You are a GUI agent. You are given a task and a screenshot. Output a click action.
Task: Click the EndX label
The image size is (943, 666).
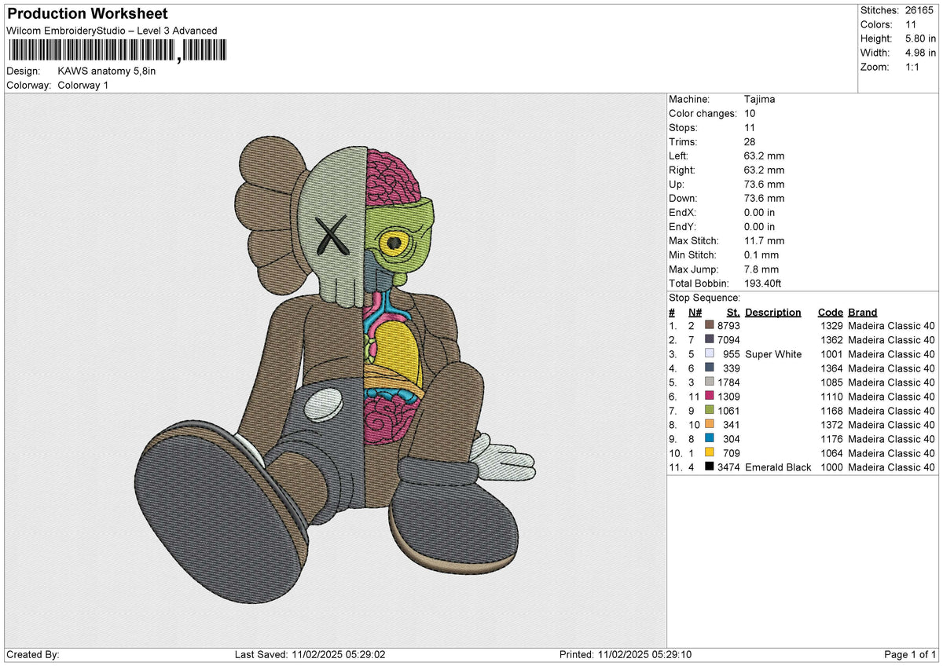(683, 212)
